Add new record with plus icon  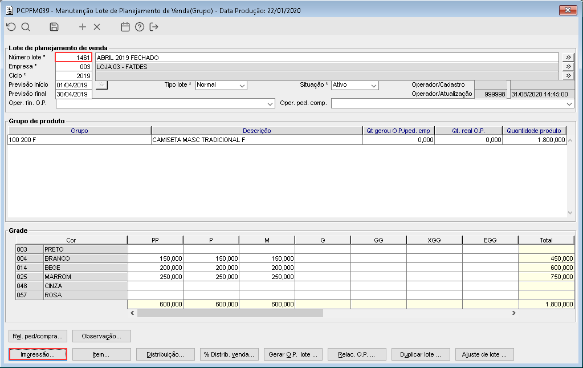83,27
